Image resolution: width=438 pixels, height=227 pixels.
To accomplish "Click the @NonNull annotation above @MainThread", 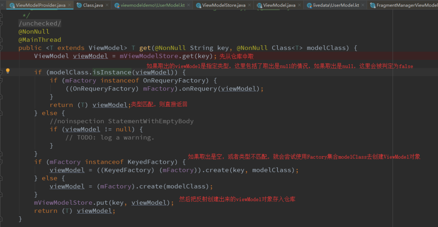I will (x=34, y=32).
